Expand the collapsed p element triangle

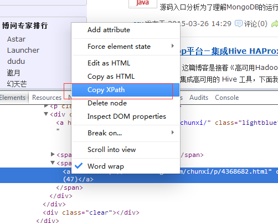46,106
